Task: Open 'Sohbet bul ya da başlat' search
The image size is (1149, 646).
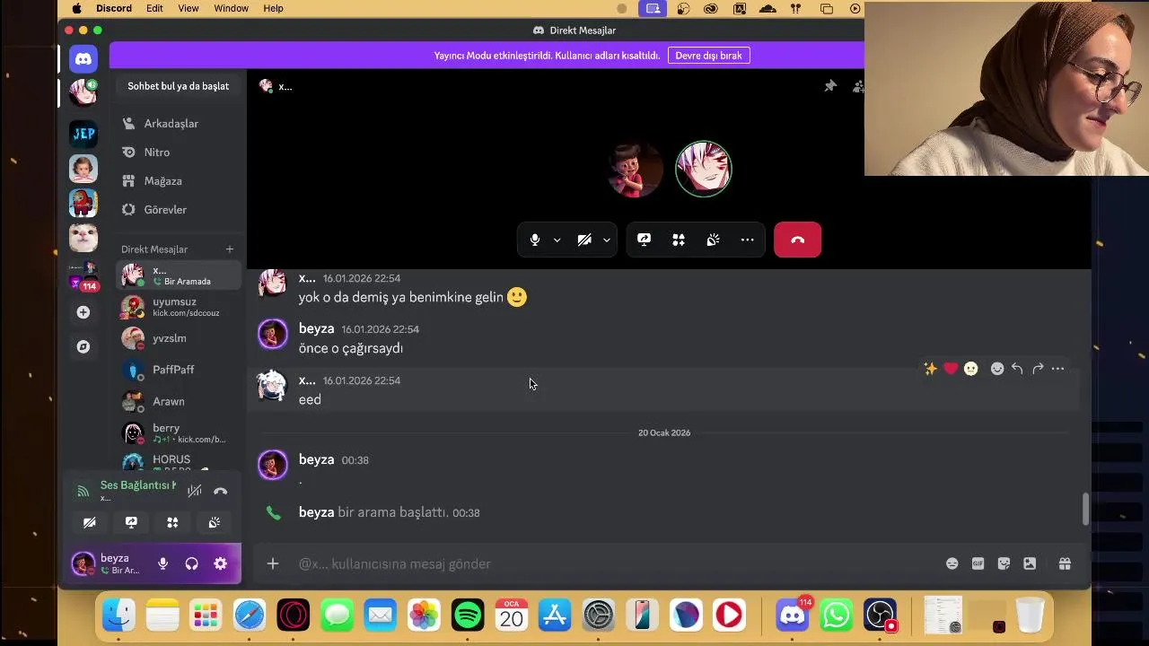Action: click(x=178, y=86)
